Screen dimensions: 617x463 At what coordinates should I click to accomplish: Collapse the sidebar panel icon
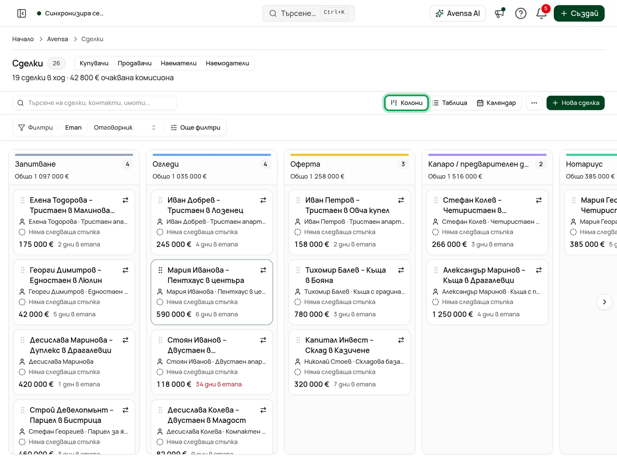click(x=22, y=14)
